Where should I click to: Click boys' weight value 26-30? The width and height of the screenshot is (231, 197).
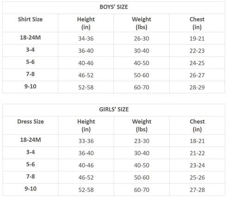point(141,39)
